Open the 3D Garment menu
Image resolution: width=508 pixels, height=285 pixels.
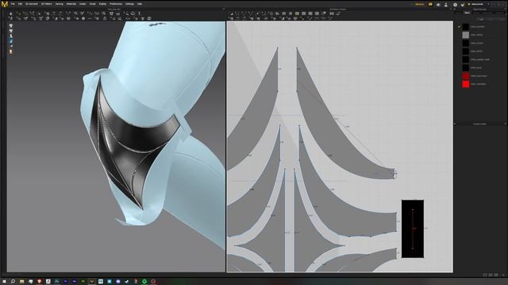32,4
